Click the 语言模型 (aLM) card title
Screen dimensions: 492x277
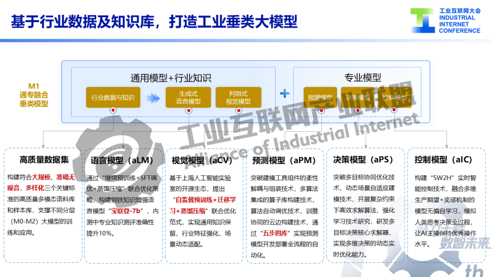coord(122,160)
